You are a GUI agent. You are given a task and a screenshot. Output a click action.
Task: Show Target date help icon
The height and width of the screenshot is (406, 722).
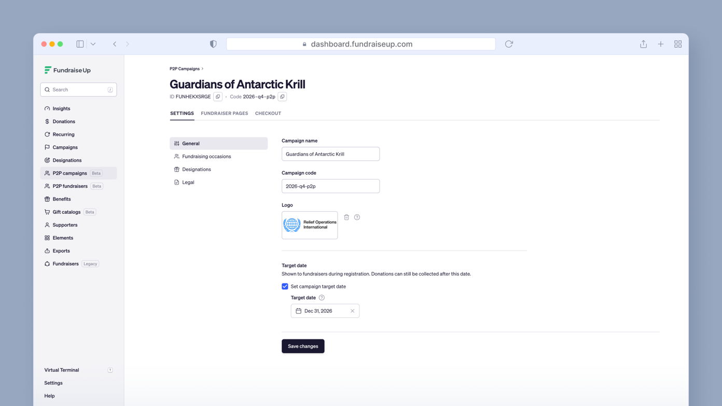pyautogui.click(x=322, y=298)
